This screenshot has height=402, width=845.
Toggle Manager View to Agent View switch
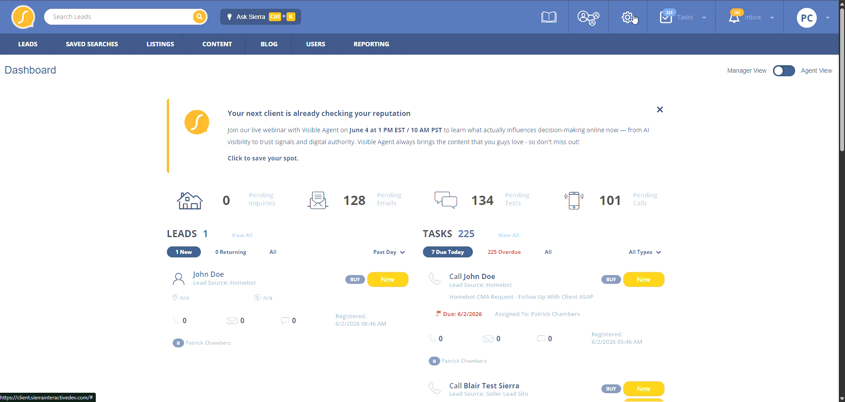pyautogui.click(x=784, y=71)
